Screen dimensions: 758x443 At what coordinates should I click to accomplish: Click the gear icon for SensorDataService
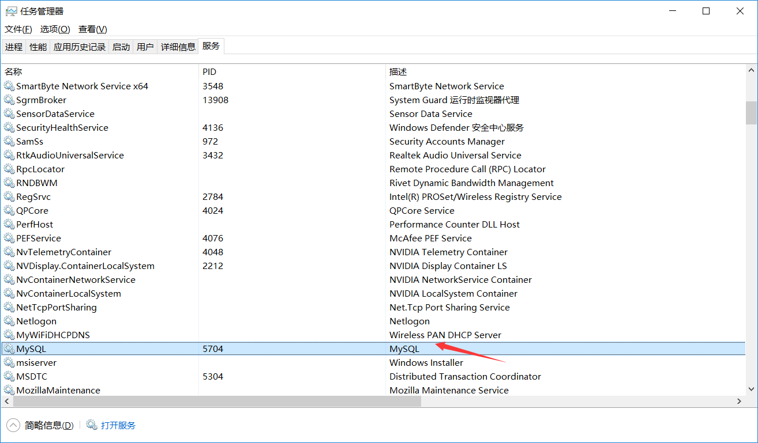9,114
